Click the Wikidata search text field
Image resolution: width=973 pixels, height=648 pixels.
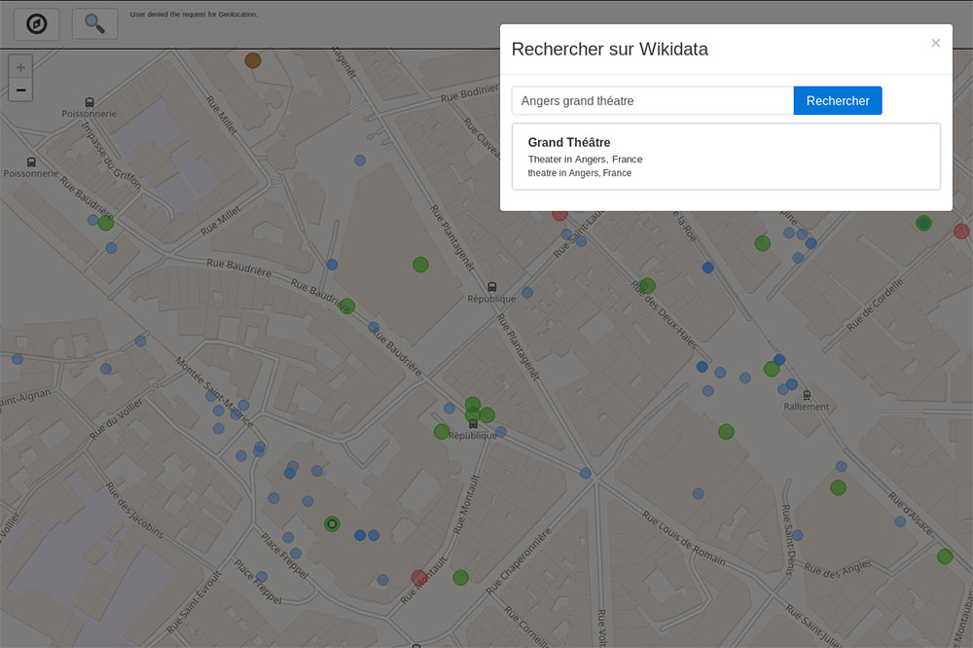tap(652, 101)
